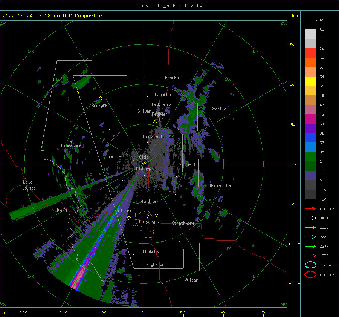Screen dimensions: 339x317
Task: Select the purple 39-36 dBZ color band
Action: point(310,129)
